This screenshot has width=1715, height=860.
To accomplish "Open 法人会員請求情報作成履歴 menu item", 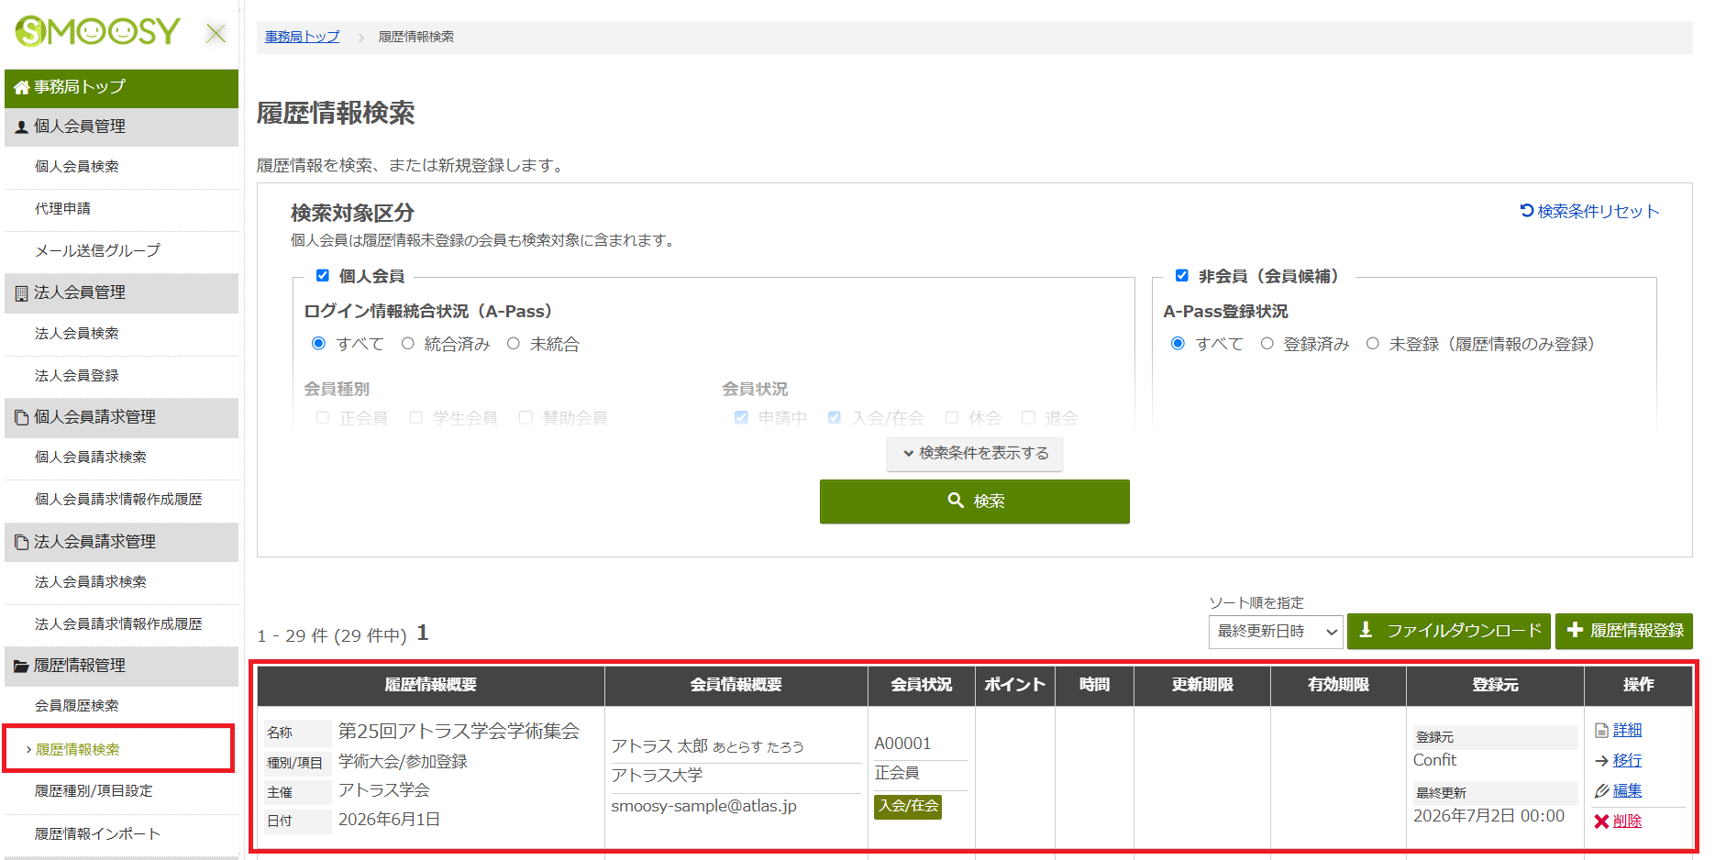I will click(121, 624).
